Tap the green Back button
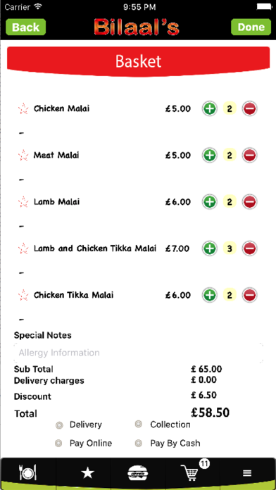This screenshot has height=490, width=276. click(x=25, y=27)
